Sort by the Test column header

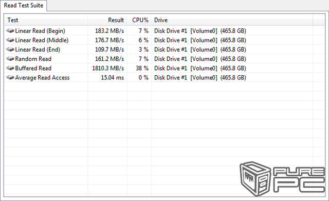[46, 20]
